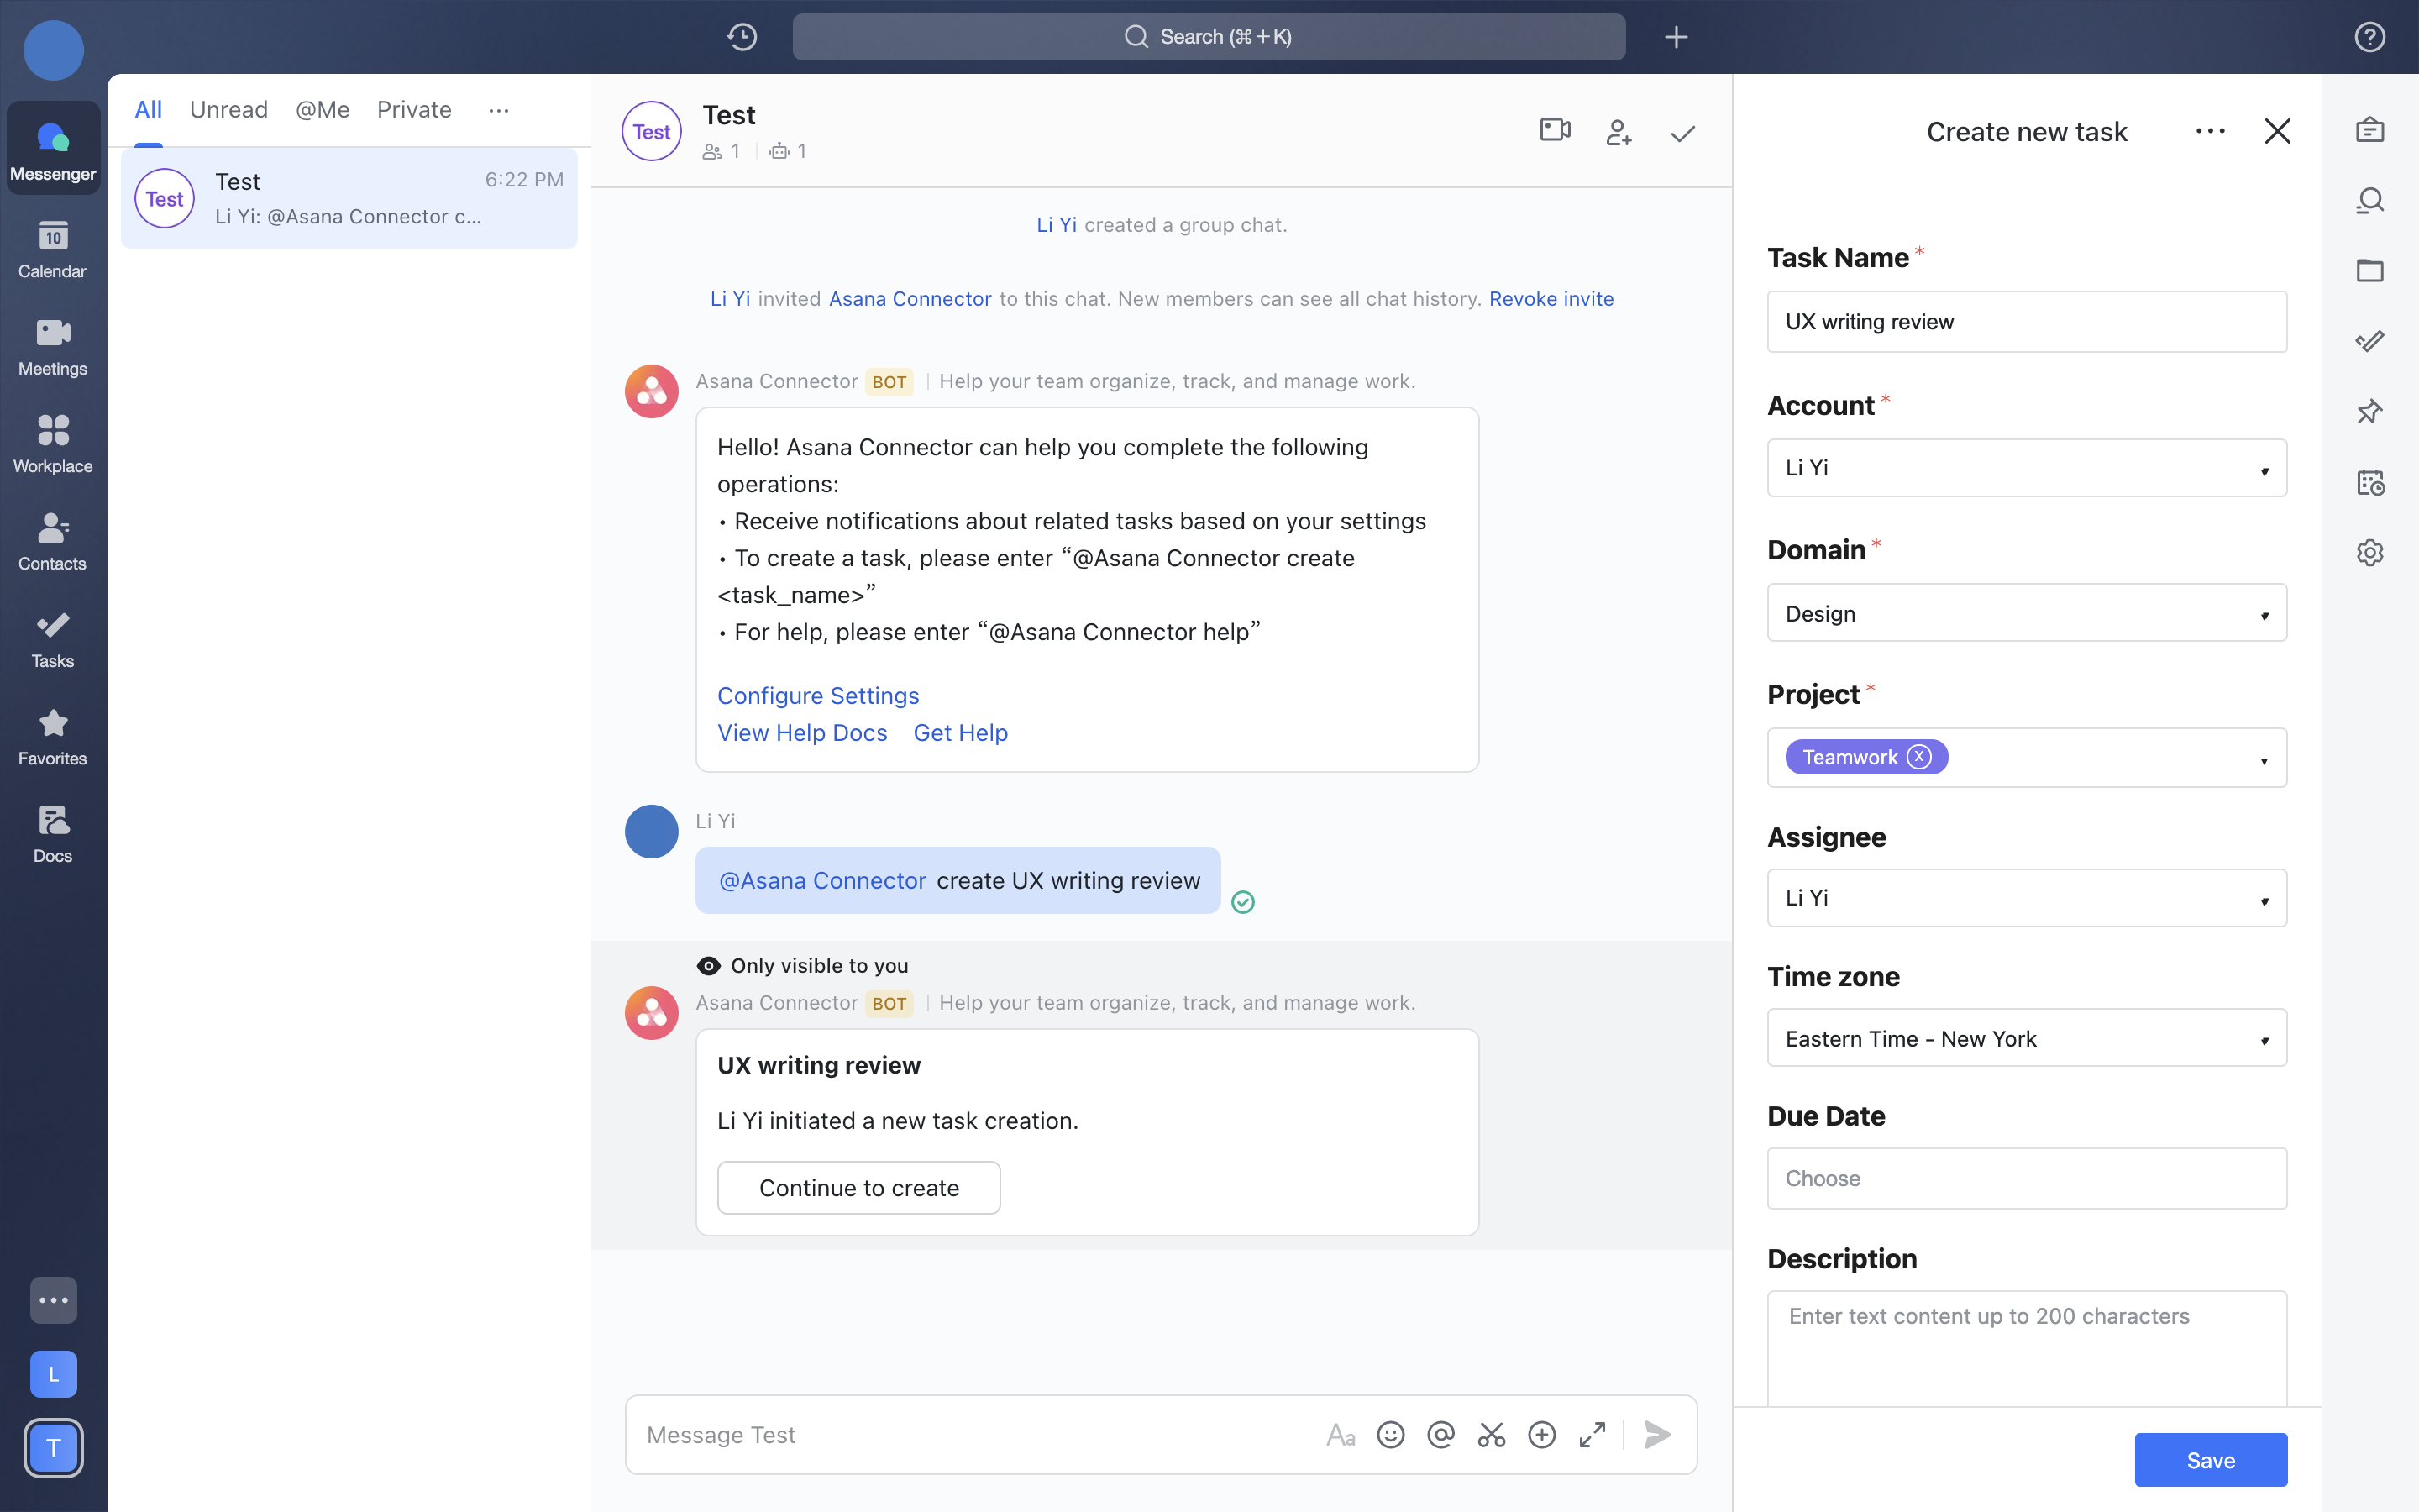This screenshot has width=2419, height=1512.
Task: Click the @Asana Connector mention in message
Action: click(822, 881)
